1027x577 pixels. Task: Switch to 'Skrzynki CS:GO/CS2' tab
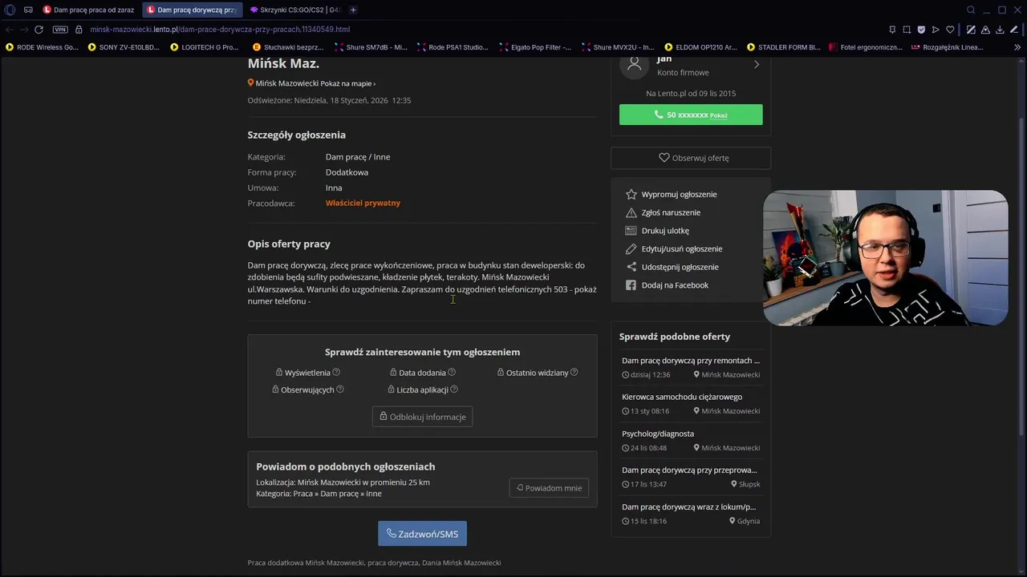[294, 10]
